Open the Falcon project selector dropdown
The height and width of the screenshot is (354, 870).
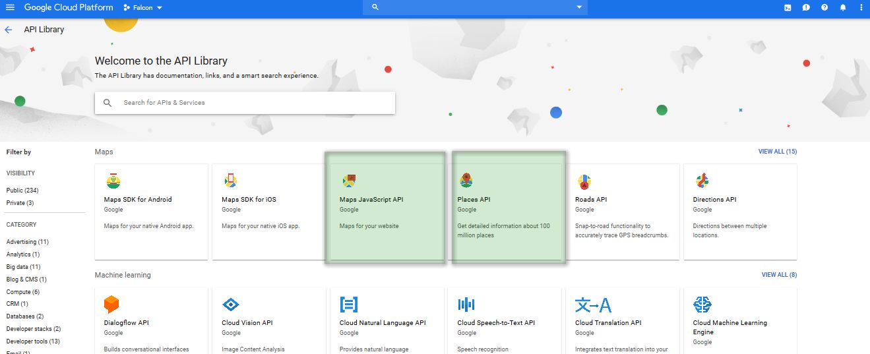(142, 7)
